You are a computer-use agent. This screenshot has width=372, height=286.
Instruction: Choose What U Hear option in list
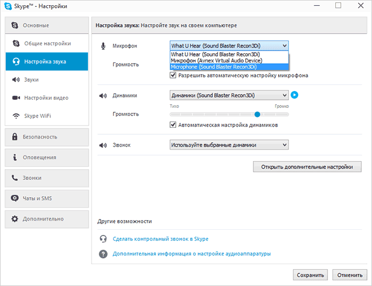pyautogui.click(x=229, y=54)
